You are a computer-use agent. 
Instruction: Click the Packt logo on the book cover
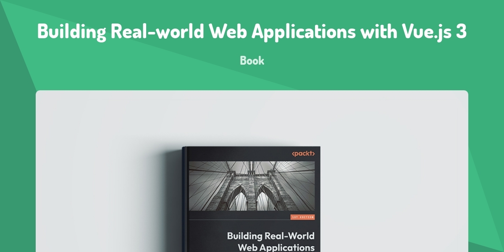pos(303,154)
